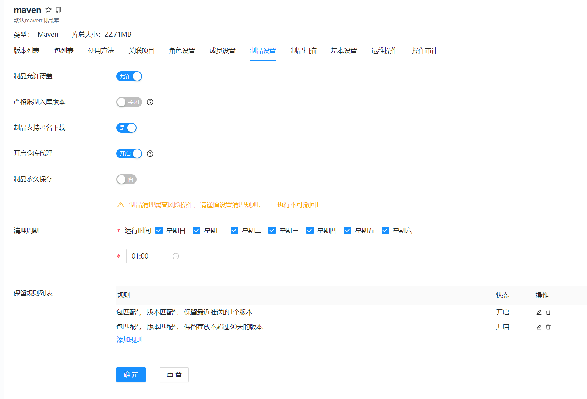The image size is (587, 399).
Task: Turn off the 开启仓库代理 switch
Action: 129,154
